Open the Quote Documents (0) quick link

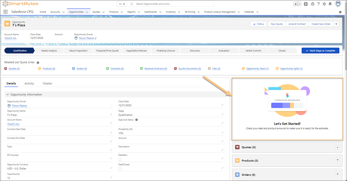(x=190, y=69)
